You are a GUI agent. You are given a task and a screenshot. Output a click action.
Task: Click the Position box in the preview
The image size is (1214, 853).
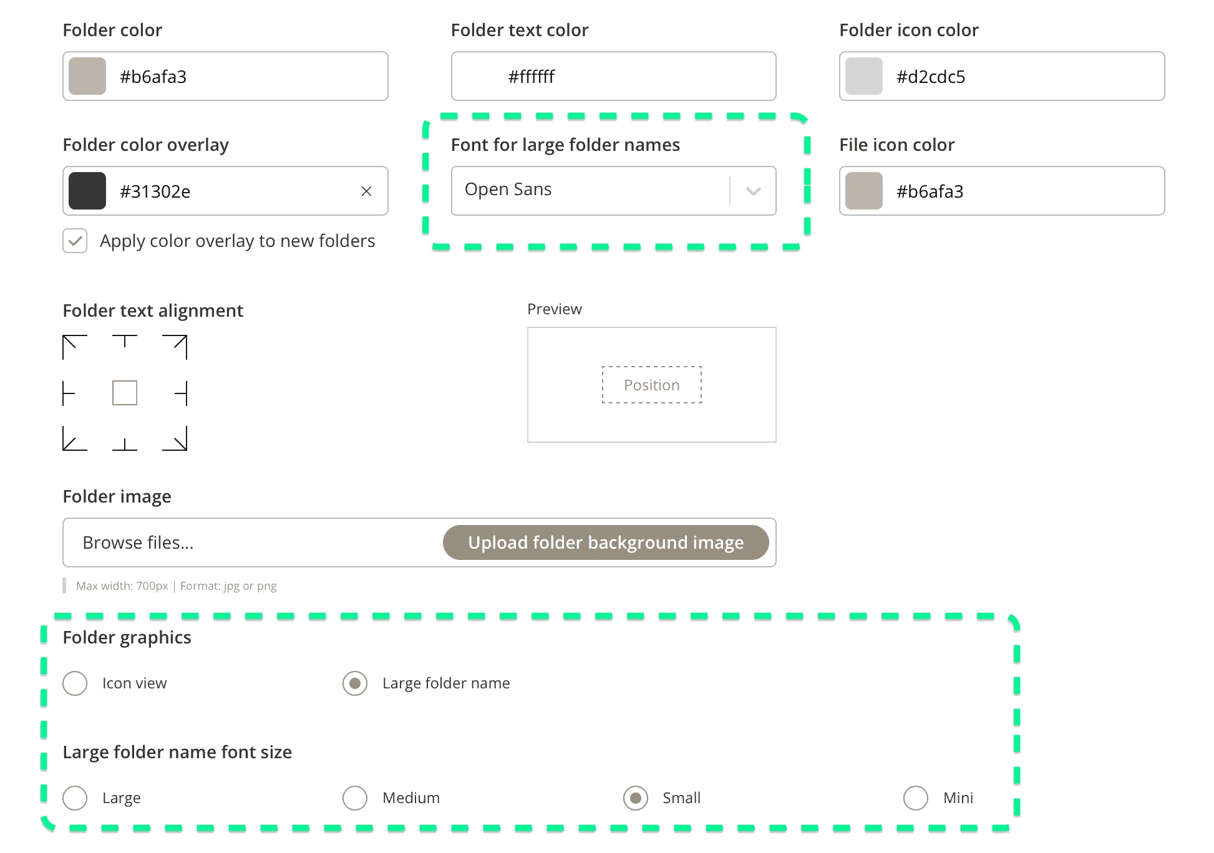tap(651, 385)
